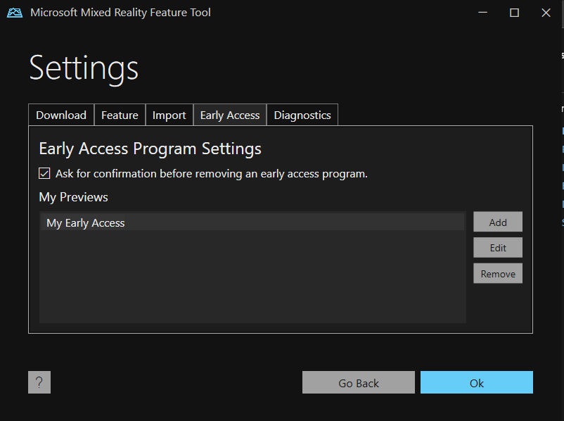
Task: Edit the selected early access program
Action: pos(497,247)
